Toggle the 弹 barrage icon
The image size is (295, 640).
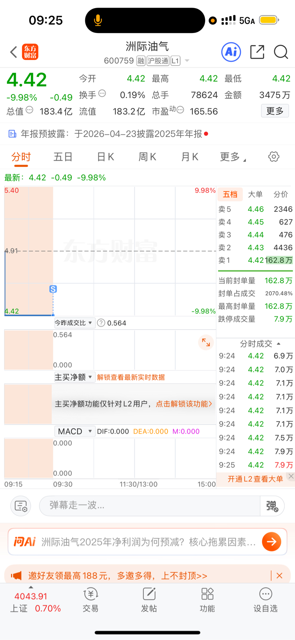pyautogui.click(x=272, y=506)
